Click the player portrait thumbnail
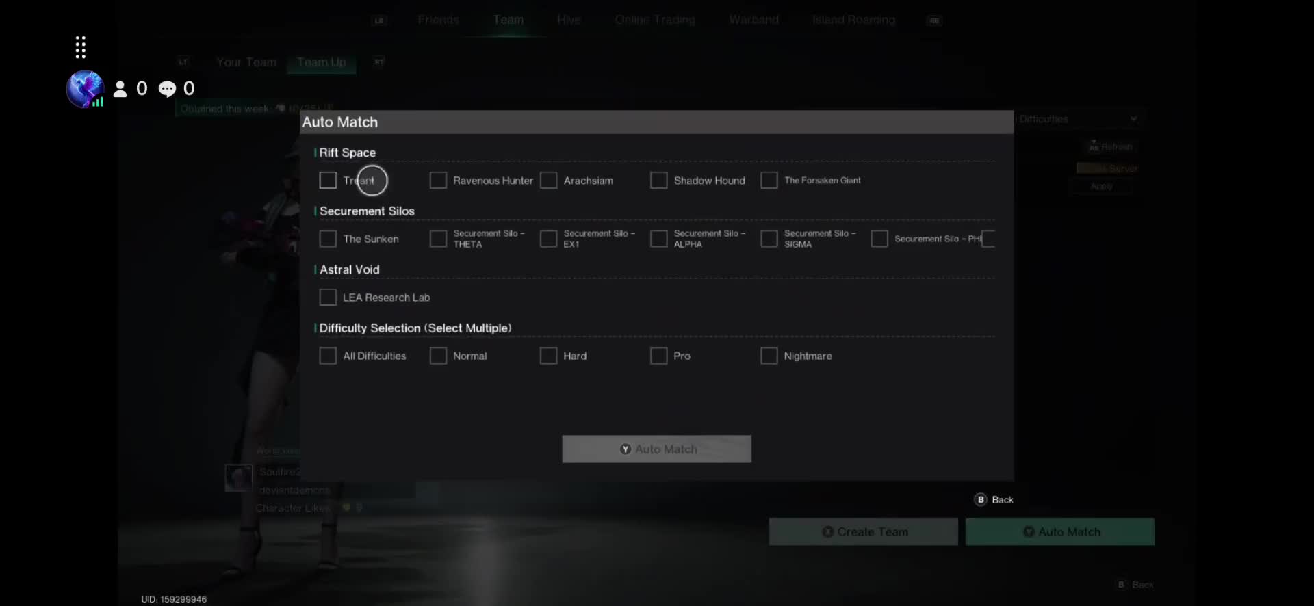1314x606 pixels. coord(239,478)
